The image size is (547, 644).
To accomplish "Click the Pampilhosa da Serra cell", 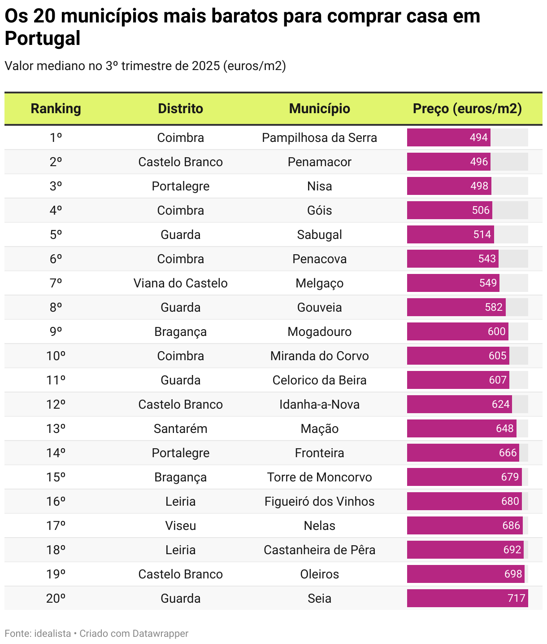I will coord(320,137).
